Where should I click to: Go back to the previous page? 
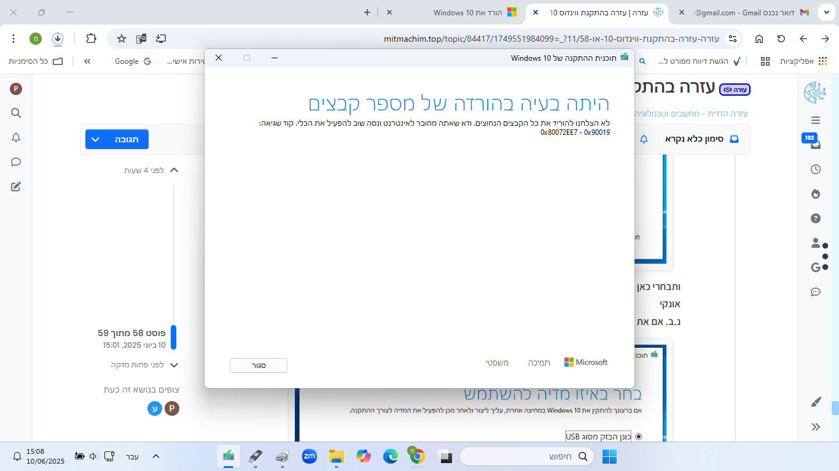(803, 39)
